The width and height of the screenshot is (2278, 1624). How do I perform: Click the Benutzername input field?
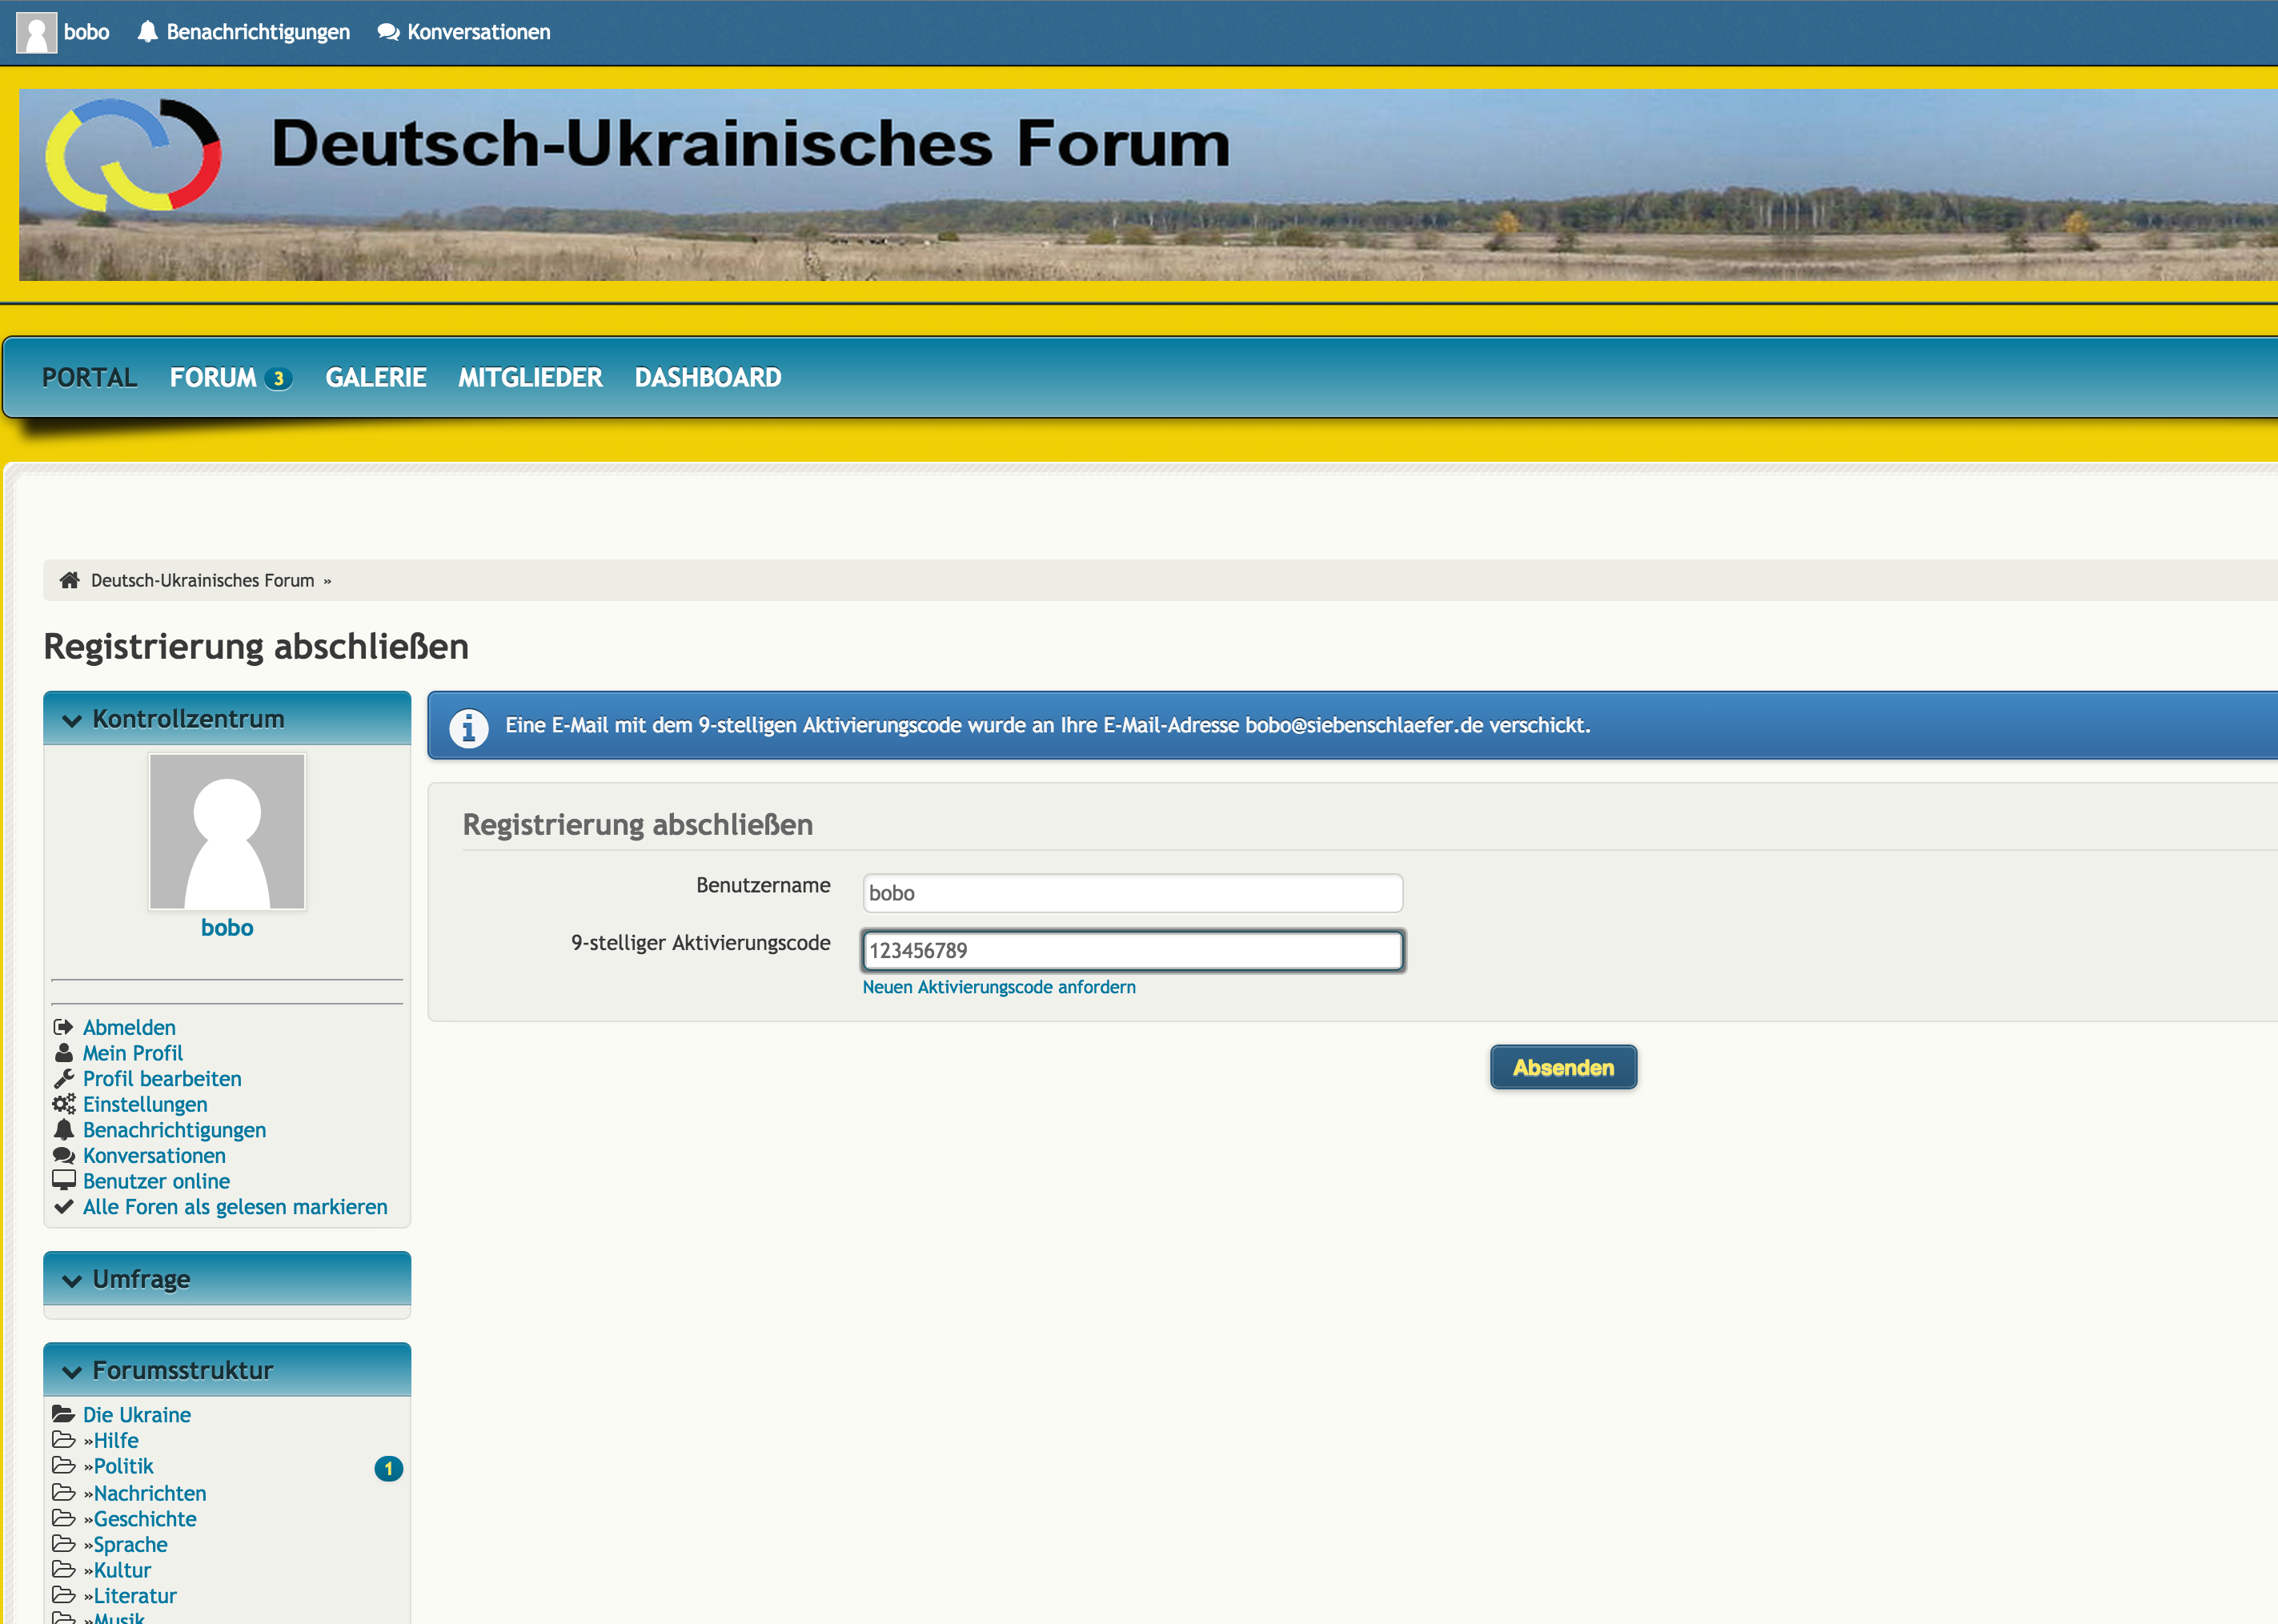click(x=1132, y=893)
